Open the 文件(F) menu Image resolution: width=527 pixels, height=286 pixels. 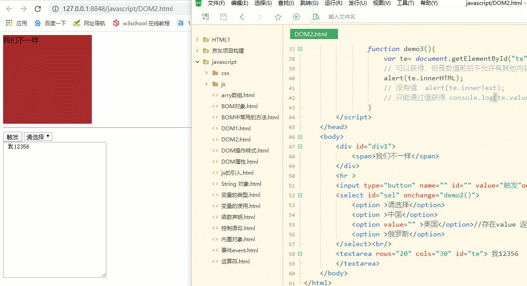(x=216, y=3)
